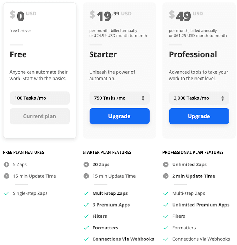Click checkmark beside Unlimited Premium Apps
This screenshot has height=245, width=237.
[166, 205]
